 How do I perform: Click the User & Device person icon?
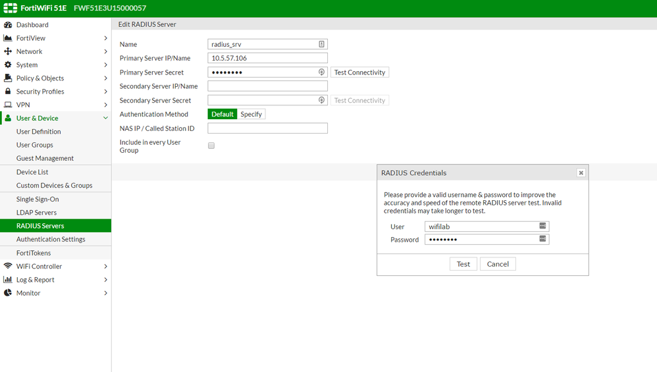coord(7,118)
